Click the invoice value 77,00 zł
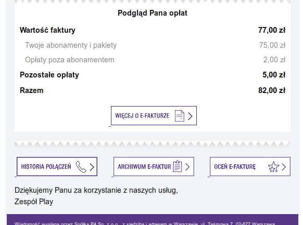Screen dimensions: 303x225 pyautogui.click(x=272, y=30)
